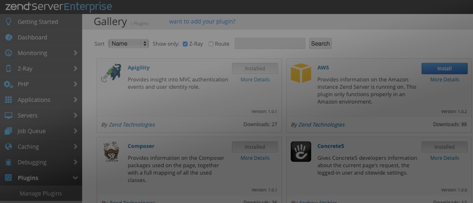Install the AWS plugin
Screen dimensions: 473x203
444,69
